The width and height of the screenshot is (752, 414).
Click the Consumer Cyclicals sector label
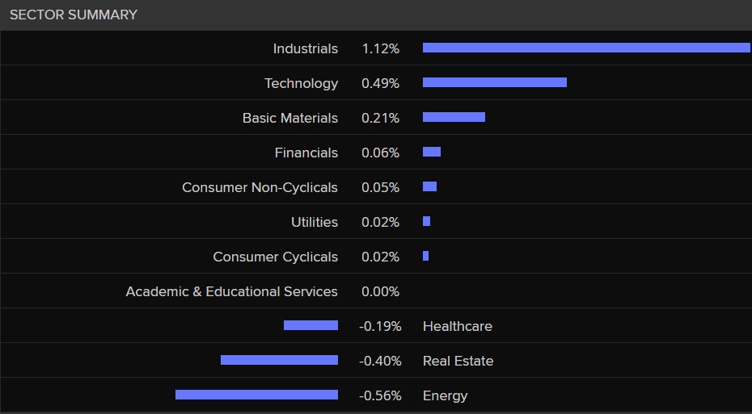275,257
